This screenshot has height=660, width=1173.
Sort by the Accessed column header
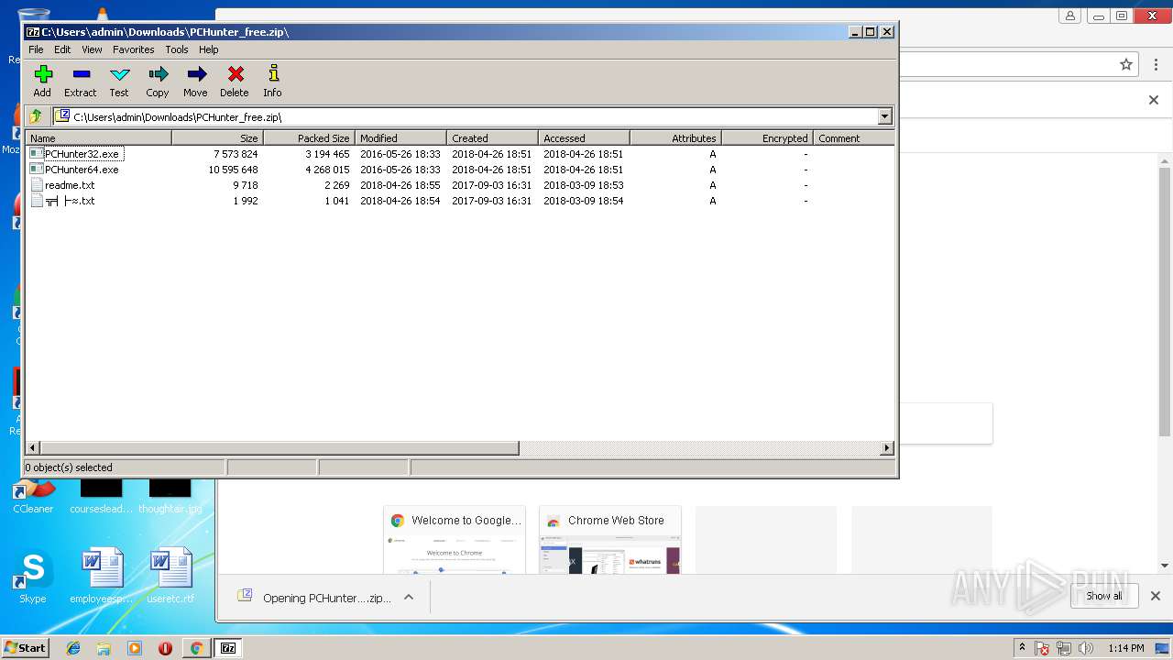[x=585, y=138]
